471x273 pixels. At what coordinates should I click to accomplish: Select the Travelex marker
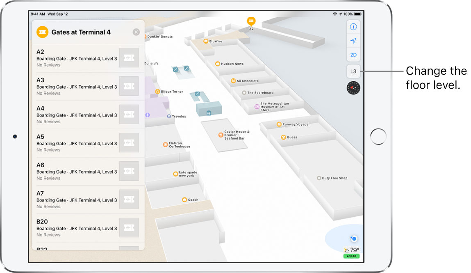click(169, 116)
